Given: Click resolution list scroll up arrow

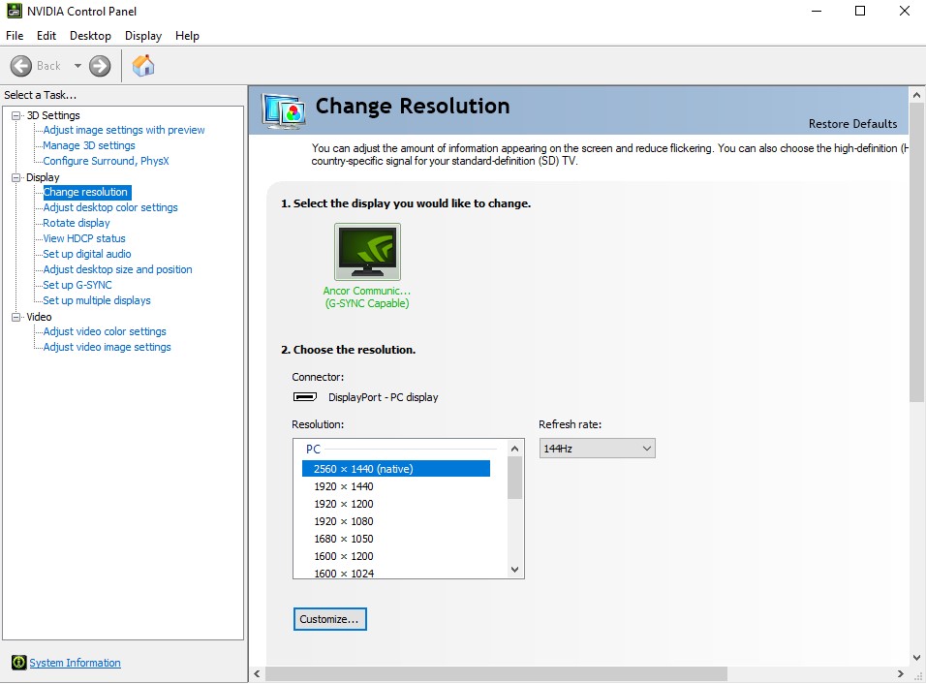Looking at the screenshot, I should click(x=515, y=449).
